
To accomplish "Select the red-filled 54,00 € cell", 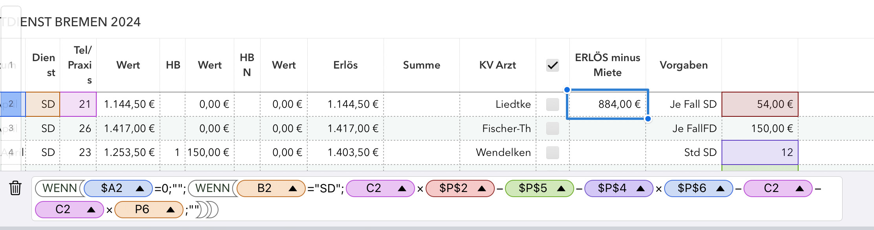I will point(760,104).
